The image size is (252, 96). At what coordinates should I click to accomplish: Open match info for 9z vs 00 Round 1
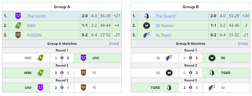(190, 58)
